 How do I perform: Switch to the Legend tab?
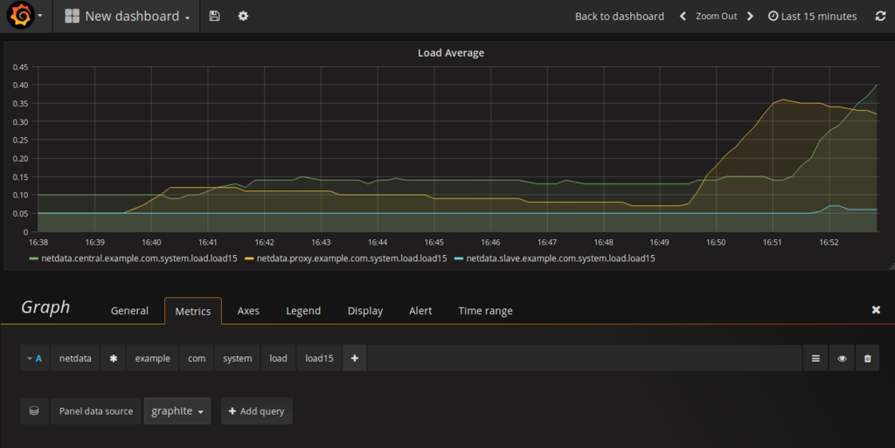click(x=303, y=311)
